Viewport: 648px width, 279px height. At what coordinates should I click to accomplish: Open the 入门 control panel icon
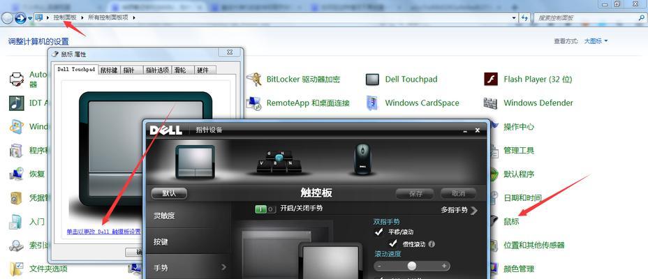(x=17, y=222)
